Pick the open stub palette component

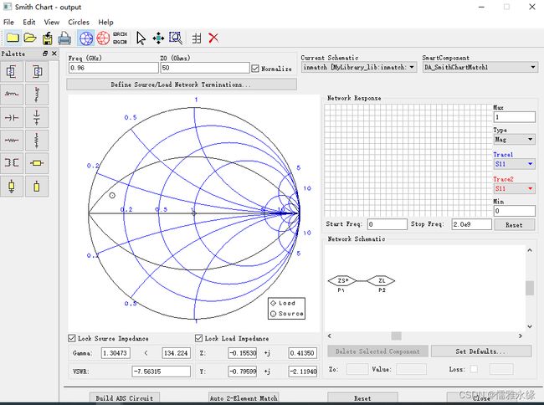click(x=37, y=187)
